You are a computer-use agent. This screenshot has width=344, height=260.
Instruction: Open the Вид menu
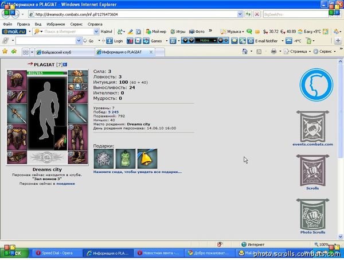pyautogui.click(x=38, y=24)
